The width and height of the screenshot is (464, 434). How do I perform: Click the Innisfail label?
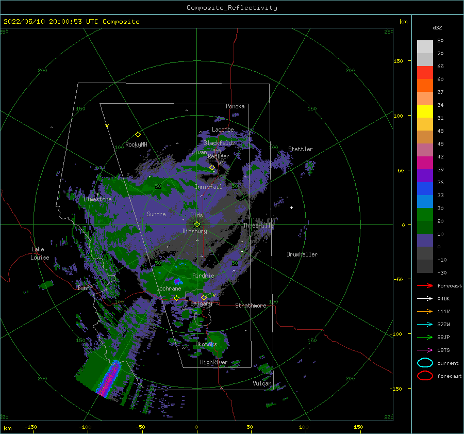pos(208,187)
